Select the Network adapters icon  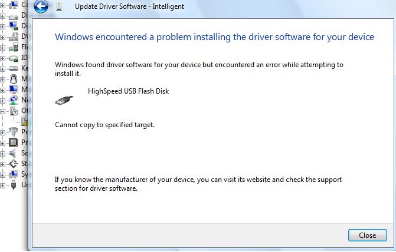[x=14, y=100]
